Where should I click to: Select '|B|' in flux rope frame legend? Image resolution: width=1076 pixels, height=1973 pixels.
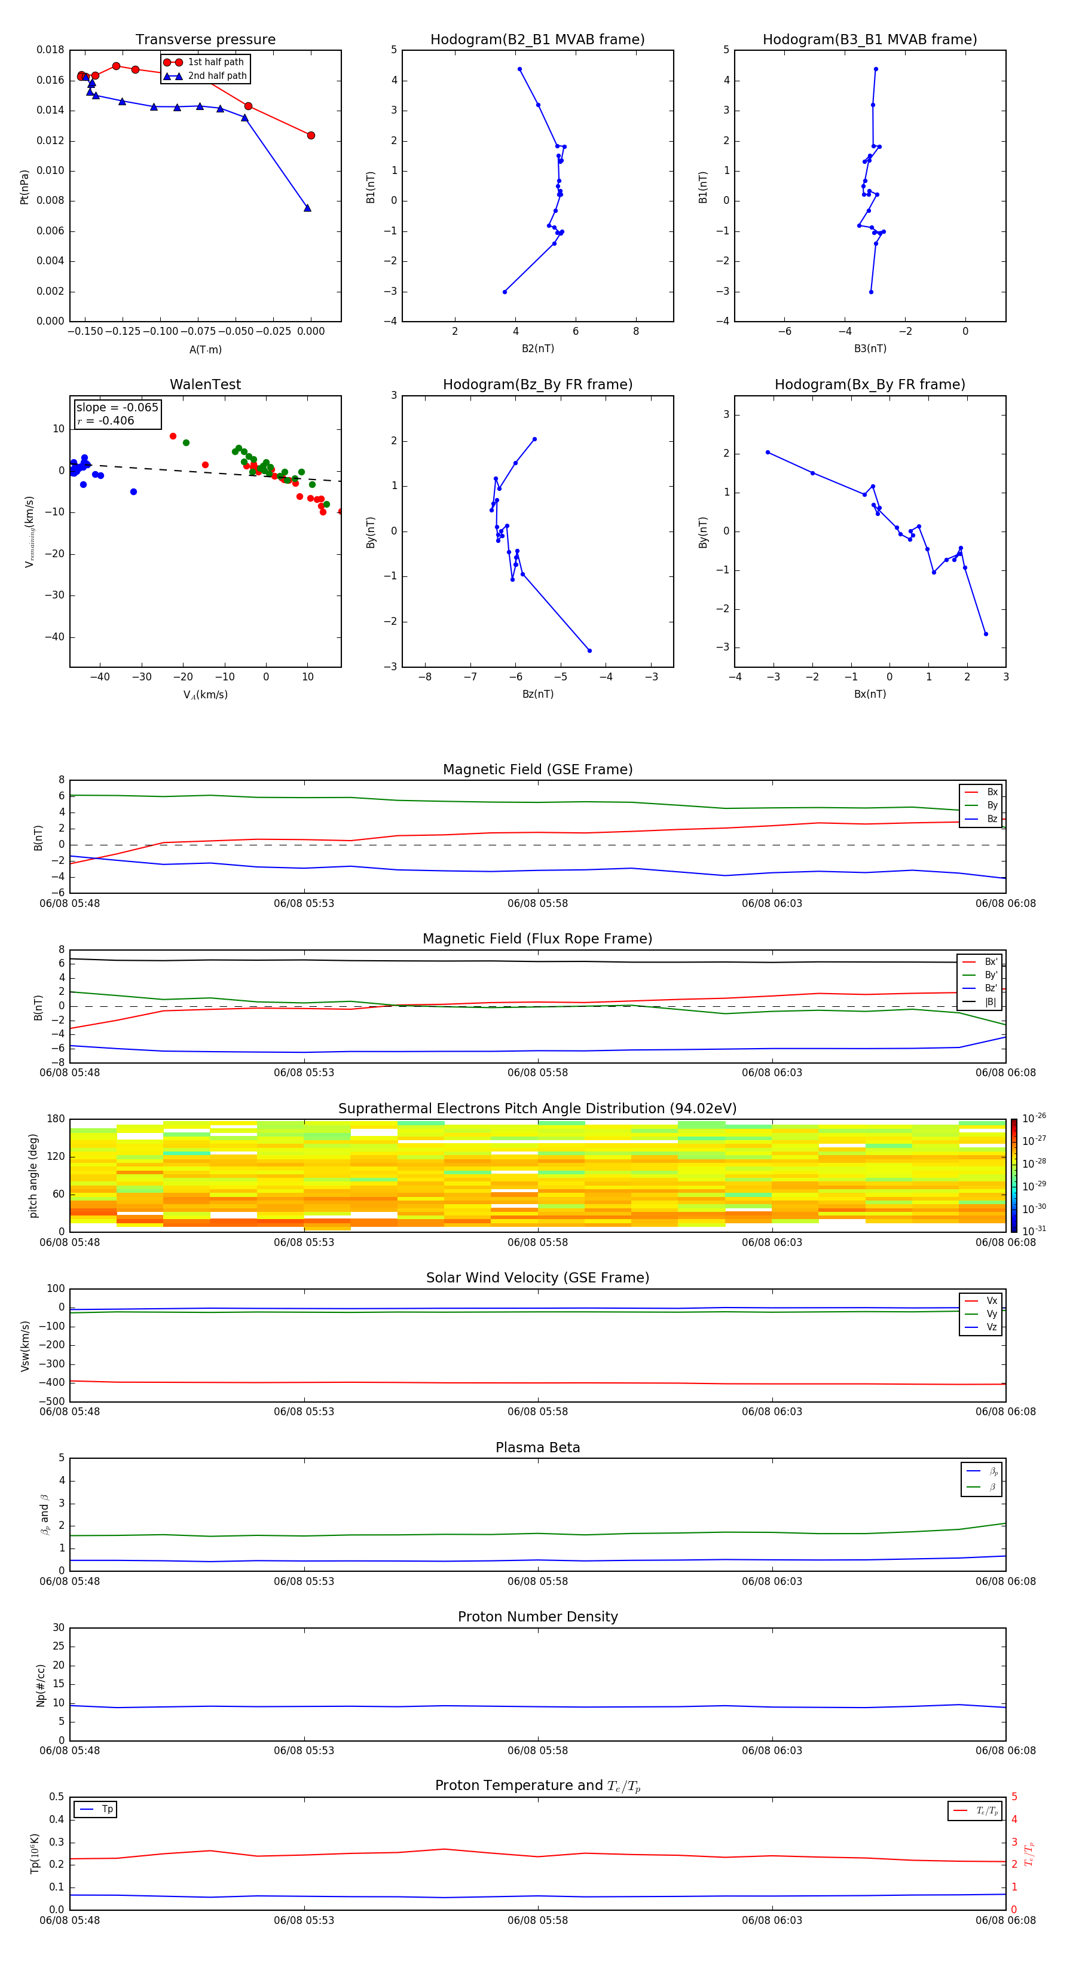click(980, 1002)
